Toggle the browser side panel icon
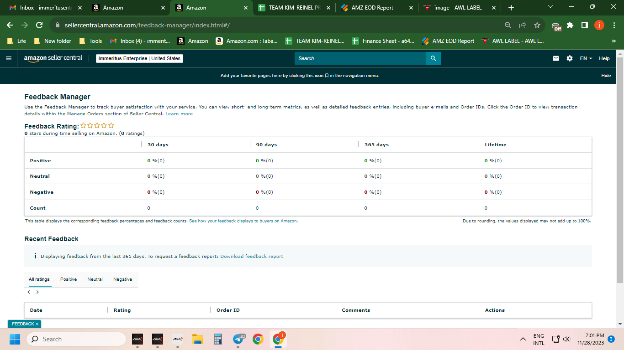 (x=584, y=25)
